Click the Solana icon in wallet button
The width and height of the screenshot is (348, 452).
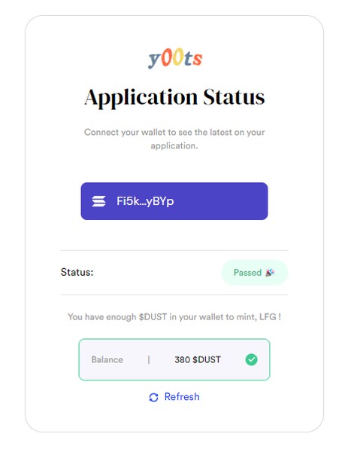98,201
